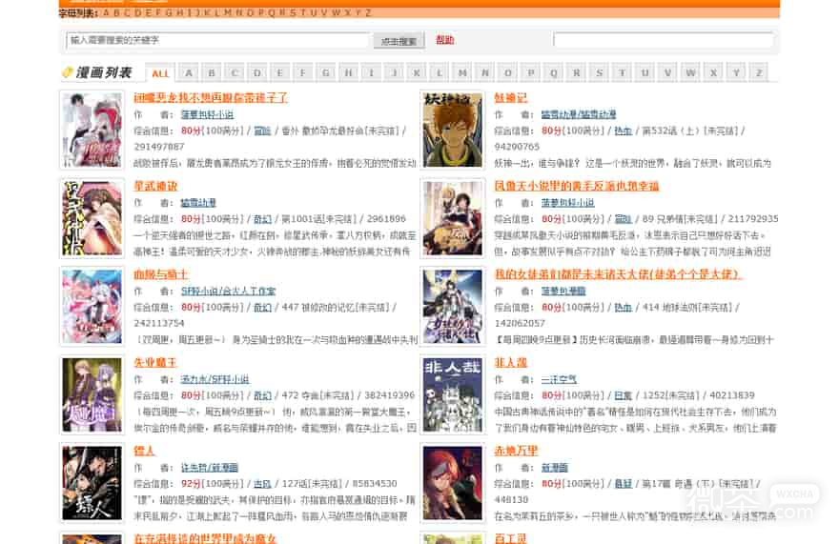
Task: Open the 古风 genre link in 镖人 row
Action: click(x=262, y=484)
